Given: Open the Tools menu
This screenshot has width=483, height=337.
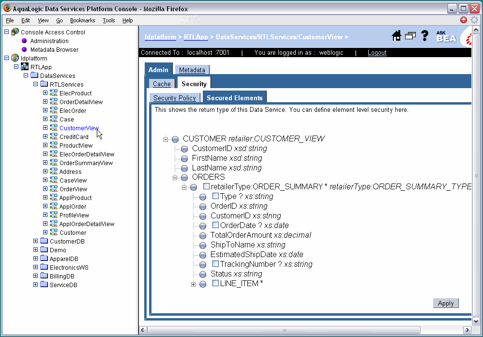Looking at the screenshot, I should click(x=109, y=20).
